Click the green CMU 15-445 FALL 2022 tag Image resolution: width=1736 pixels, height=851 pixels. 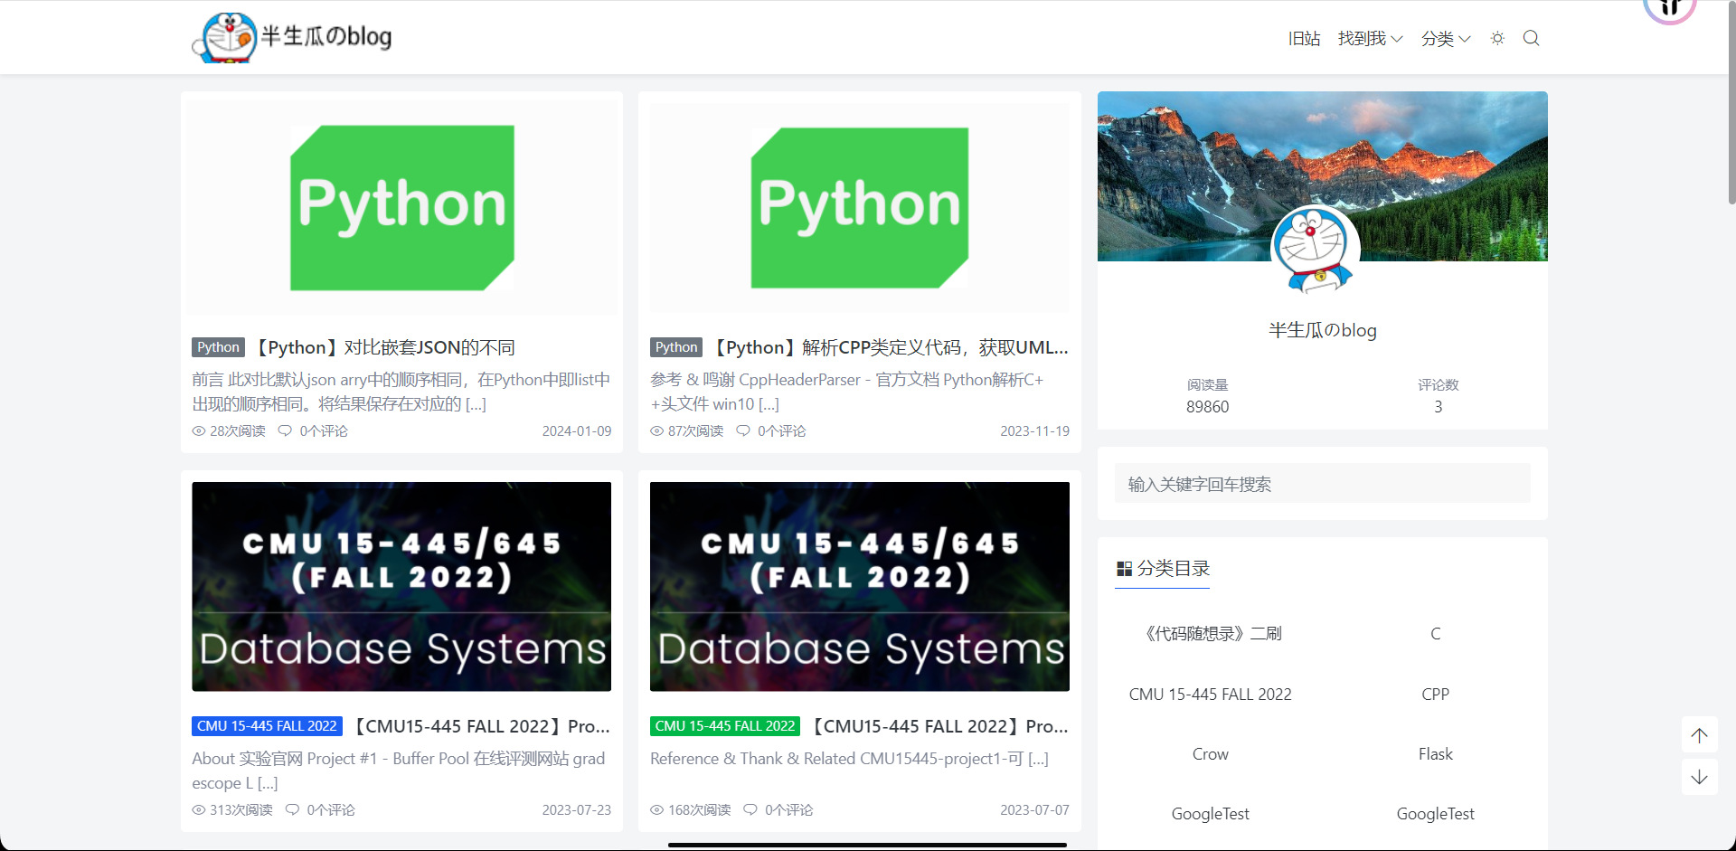tap(725, 726)
